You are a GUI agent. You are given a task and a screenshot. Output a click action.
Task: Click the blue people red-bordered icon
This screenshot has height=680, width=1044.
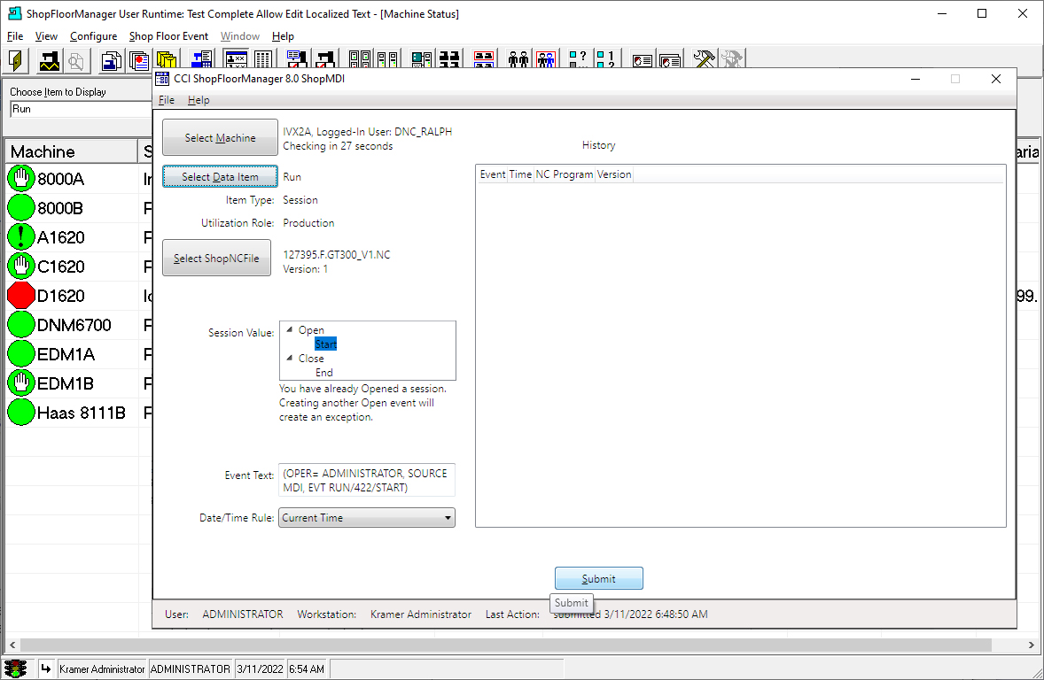[546, 58]
